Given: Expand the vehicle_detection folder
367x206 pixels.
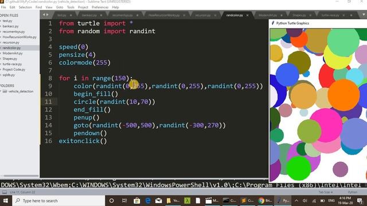Looking at the screenshot, I should [x=21, y=92].
